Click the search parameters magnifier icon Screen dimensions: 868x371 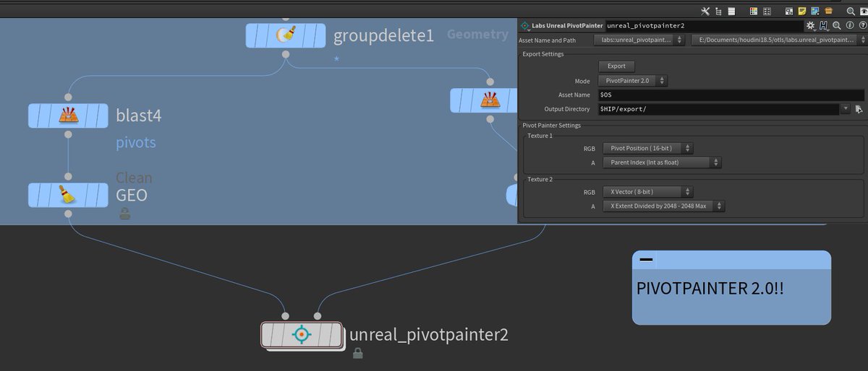[x=836, y=25]
